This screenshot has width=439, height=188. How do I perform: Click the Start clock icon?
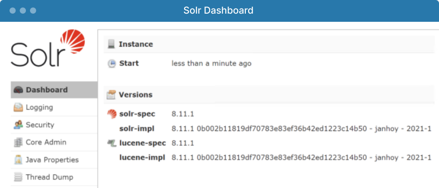coord(111,64)
